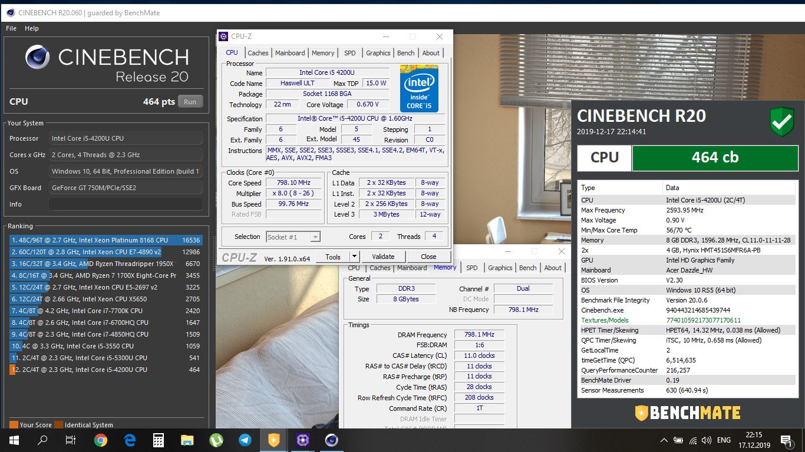The width and height of the screenshot is (805, 452).
Task: Select Xeon Platinum 8168 ranking row
Action: [105, 240]
